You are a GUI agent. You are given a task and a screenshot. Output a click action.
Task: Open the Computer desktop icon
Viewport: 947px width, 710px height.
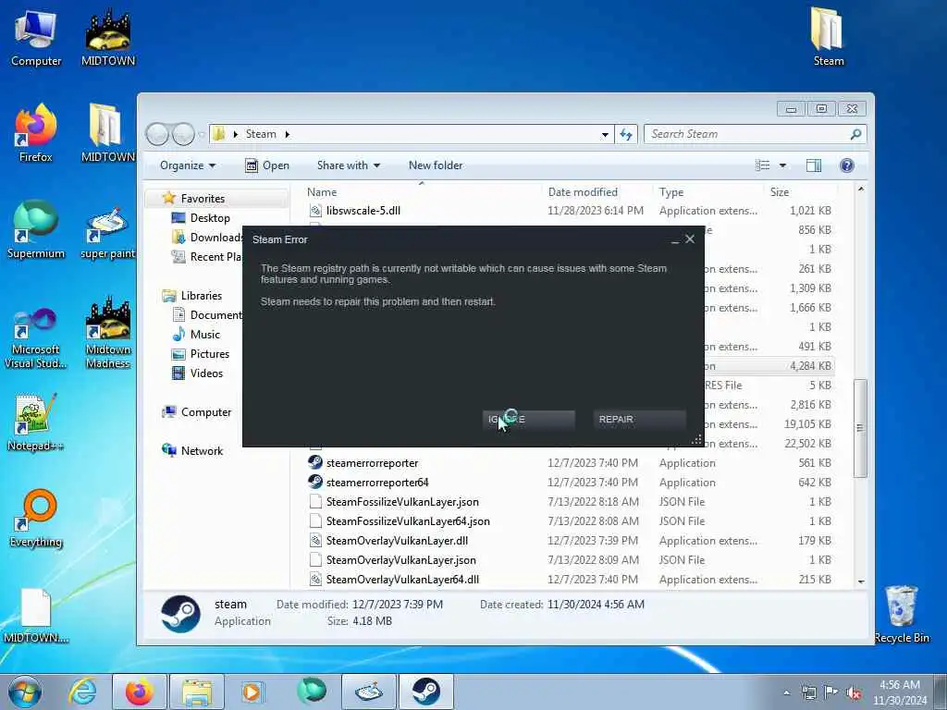[36, 37]
